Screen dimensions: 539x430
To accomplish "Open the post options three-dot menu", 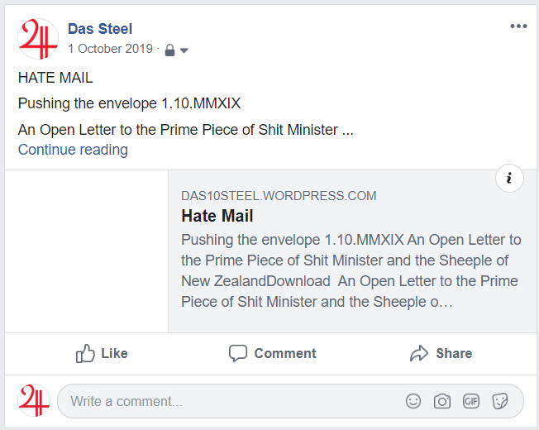I will 518,26.
